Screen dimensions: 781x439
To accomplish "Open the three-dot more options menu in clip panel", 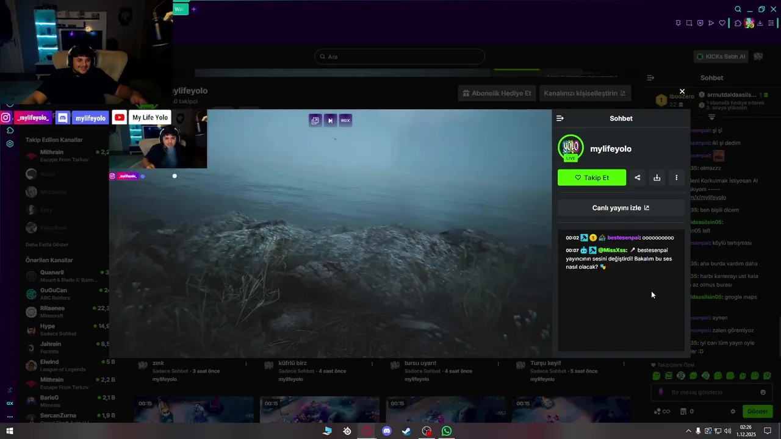I will coord(677,177).
